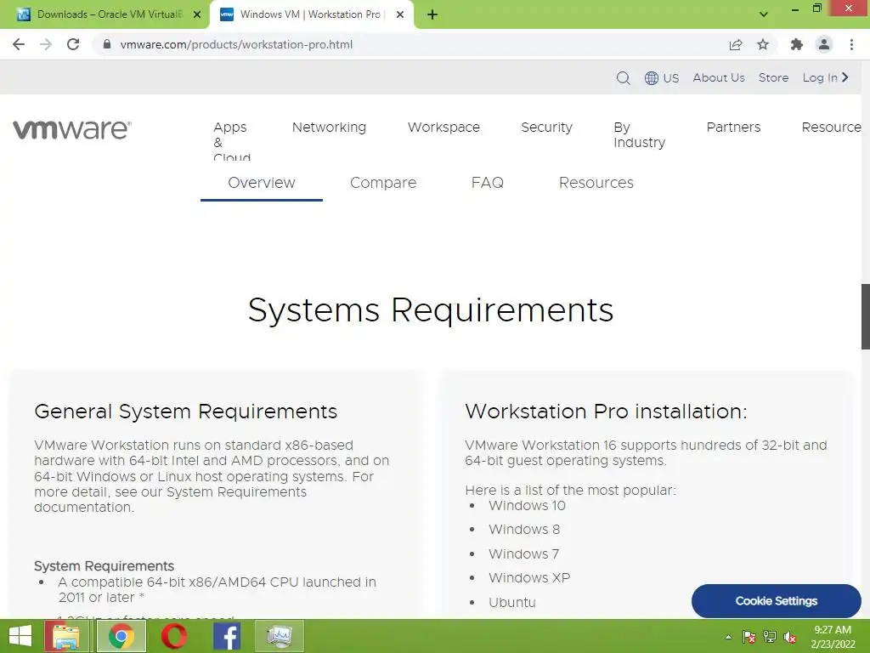Open Networking menu

pyautogui.click(x=329, y=128)
